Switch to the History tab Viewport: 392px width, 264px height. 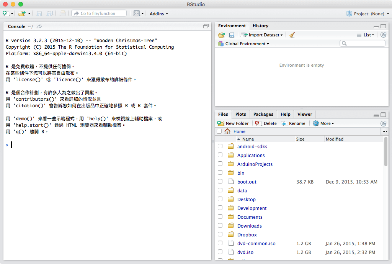[260, 26]
